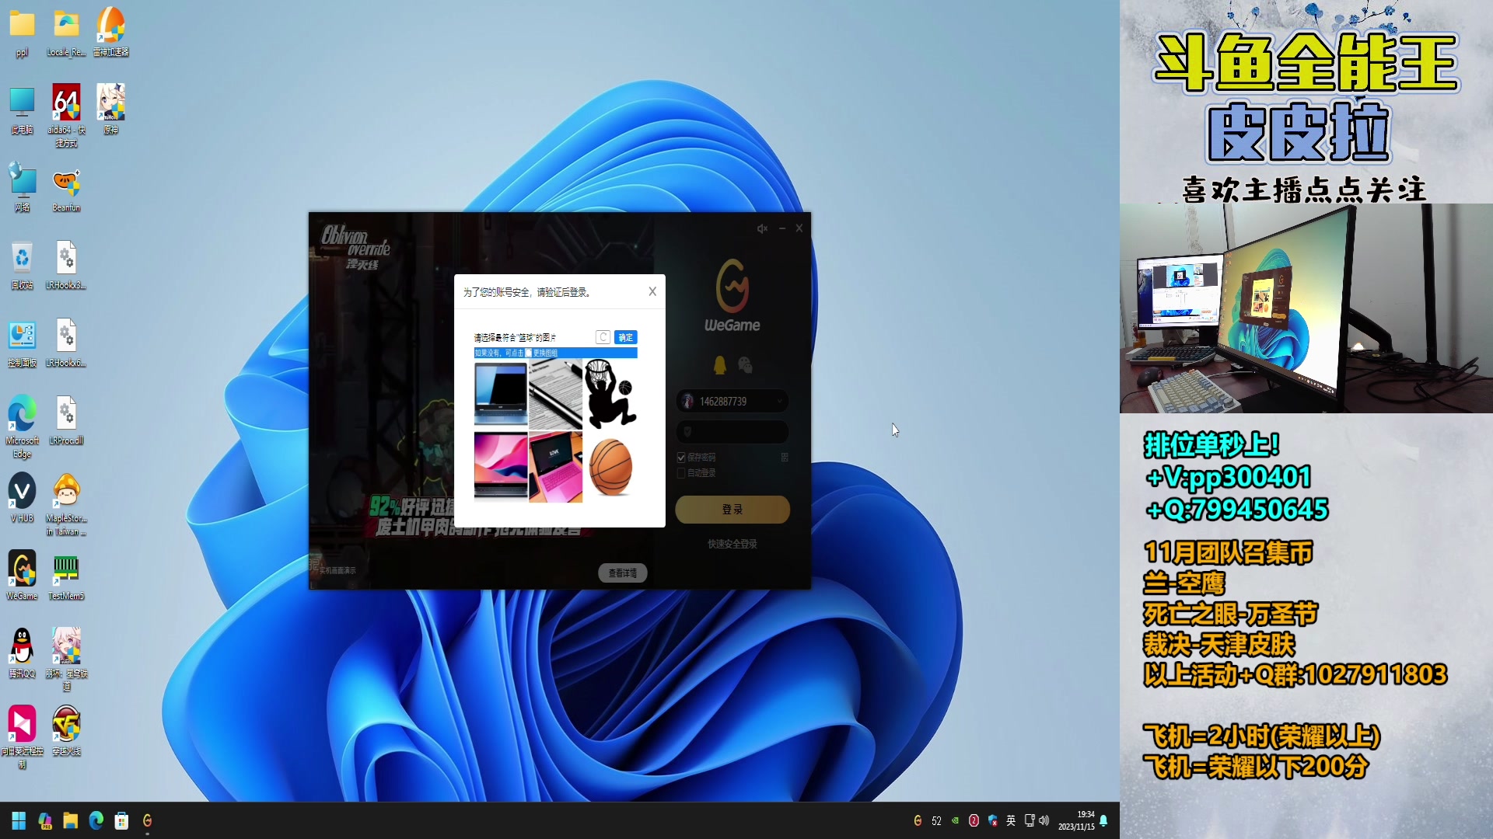Click the 查看详情 view details button
Screen dimensions: 1493x839
(622, 573)
